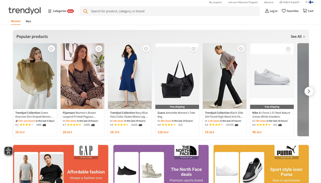Open black Guess tote bag image
Image resolution: width=321 pixels, height=183 pixels.
[x=177, y=76]
